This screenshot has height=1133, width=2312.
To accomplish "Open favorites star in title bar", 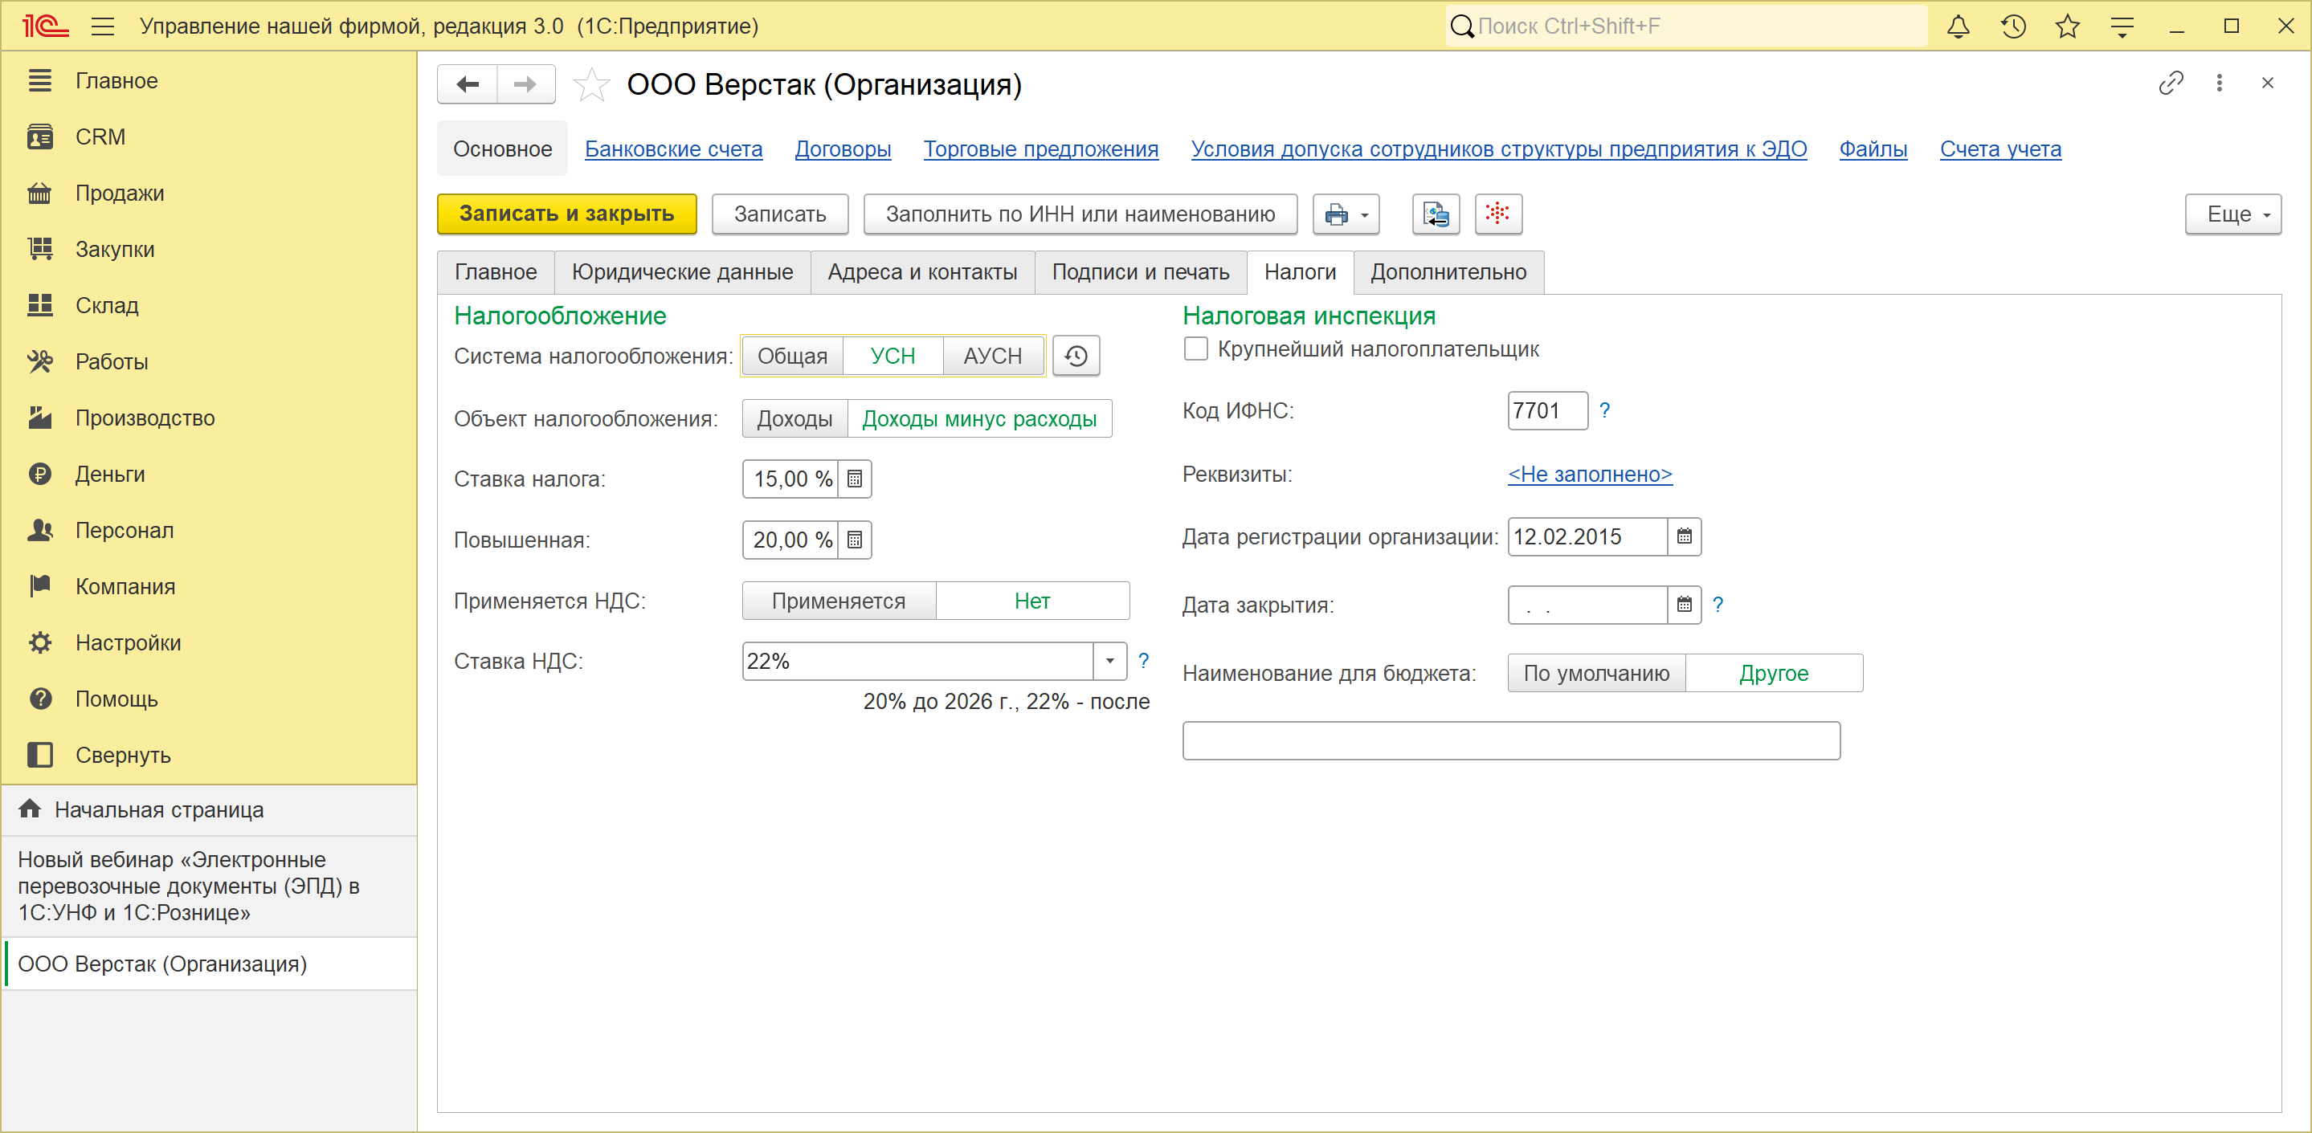I will tap(2068, 26).
